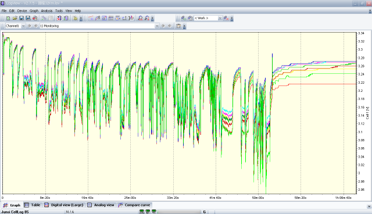Click the trash can icon beside Monitoring
The width and height of the screenshot is (372, 214).
[178, 26]
